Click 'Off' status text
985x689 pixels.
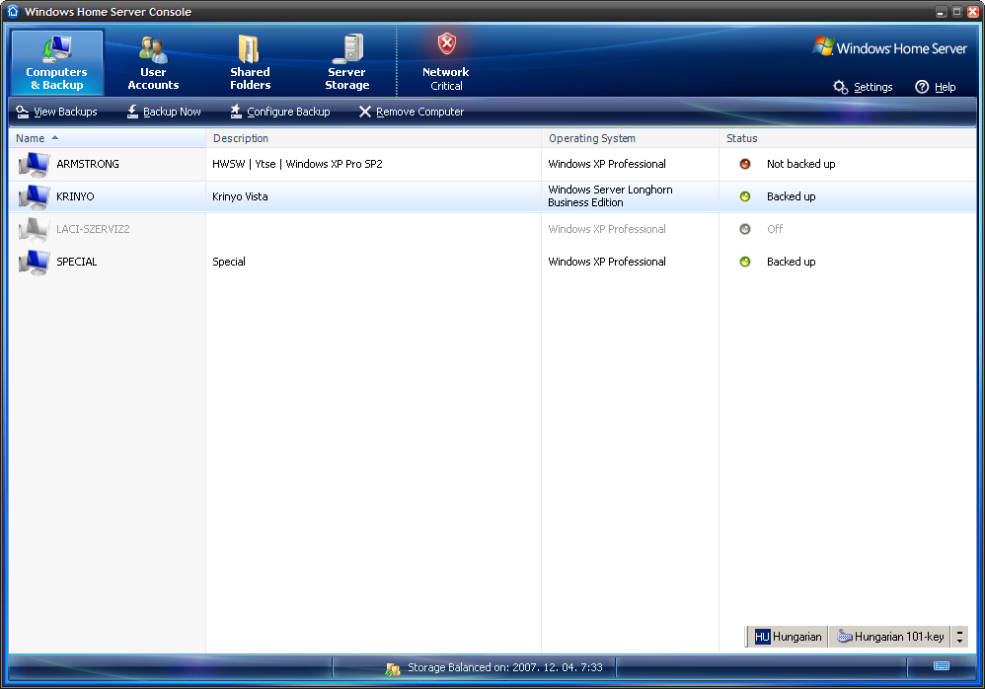pyautogui.click(x=775, y=229)
